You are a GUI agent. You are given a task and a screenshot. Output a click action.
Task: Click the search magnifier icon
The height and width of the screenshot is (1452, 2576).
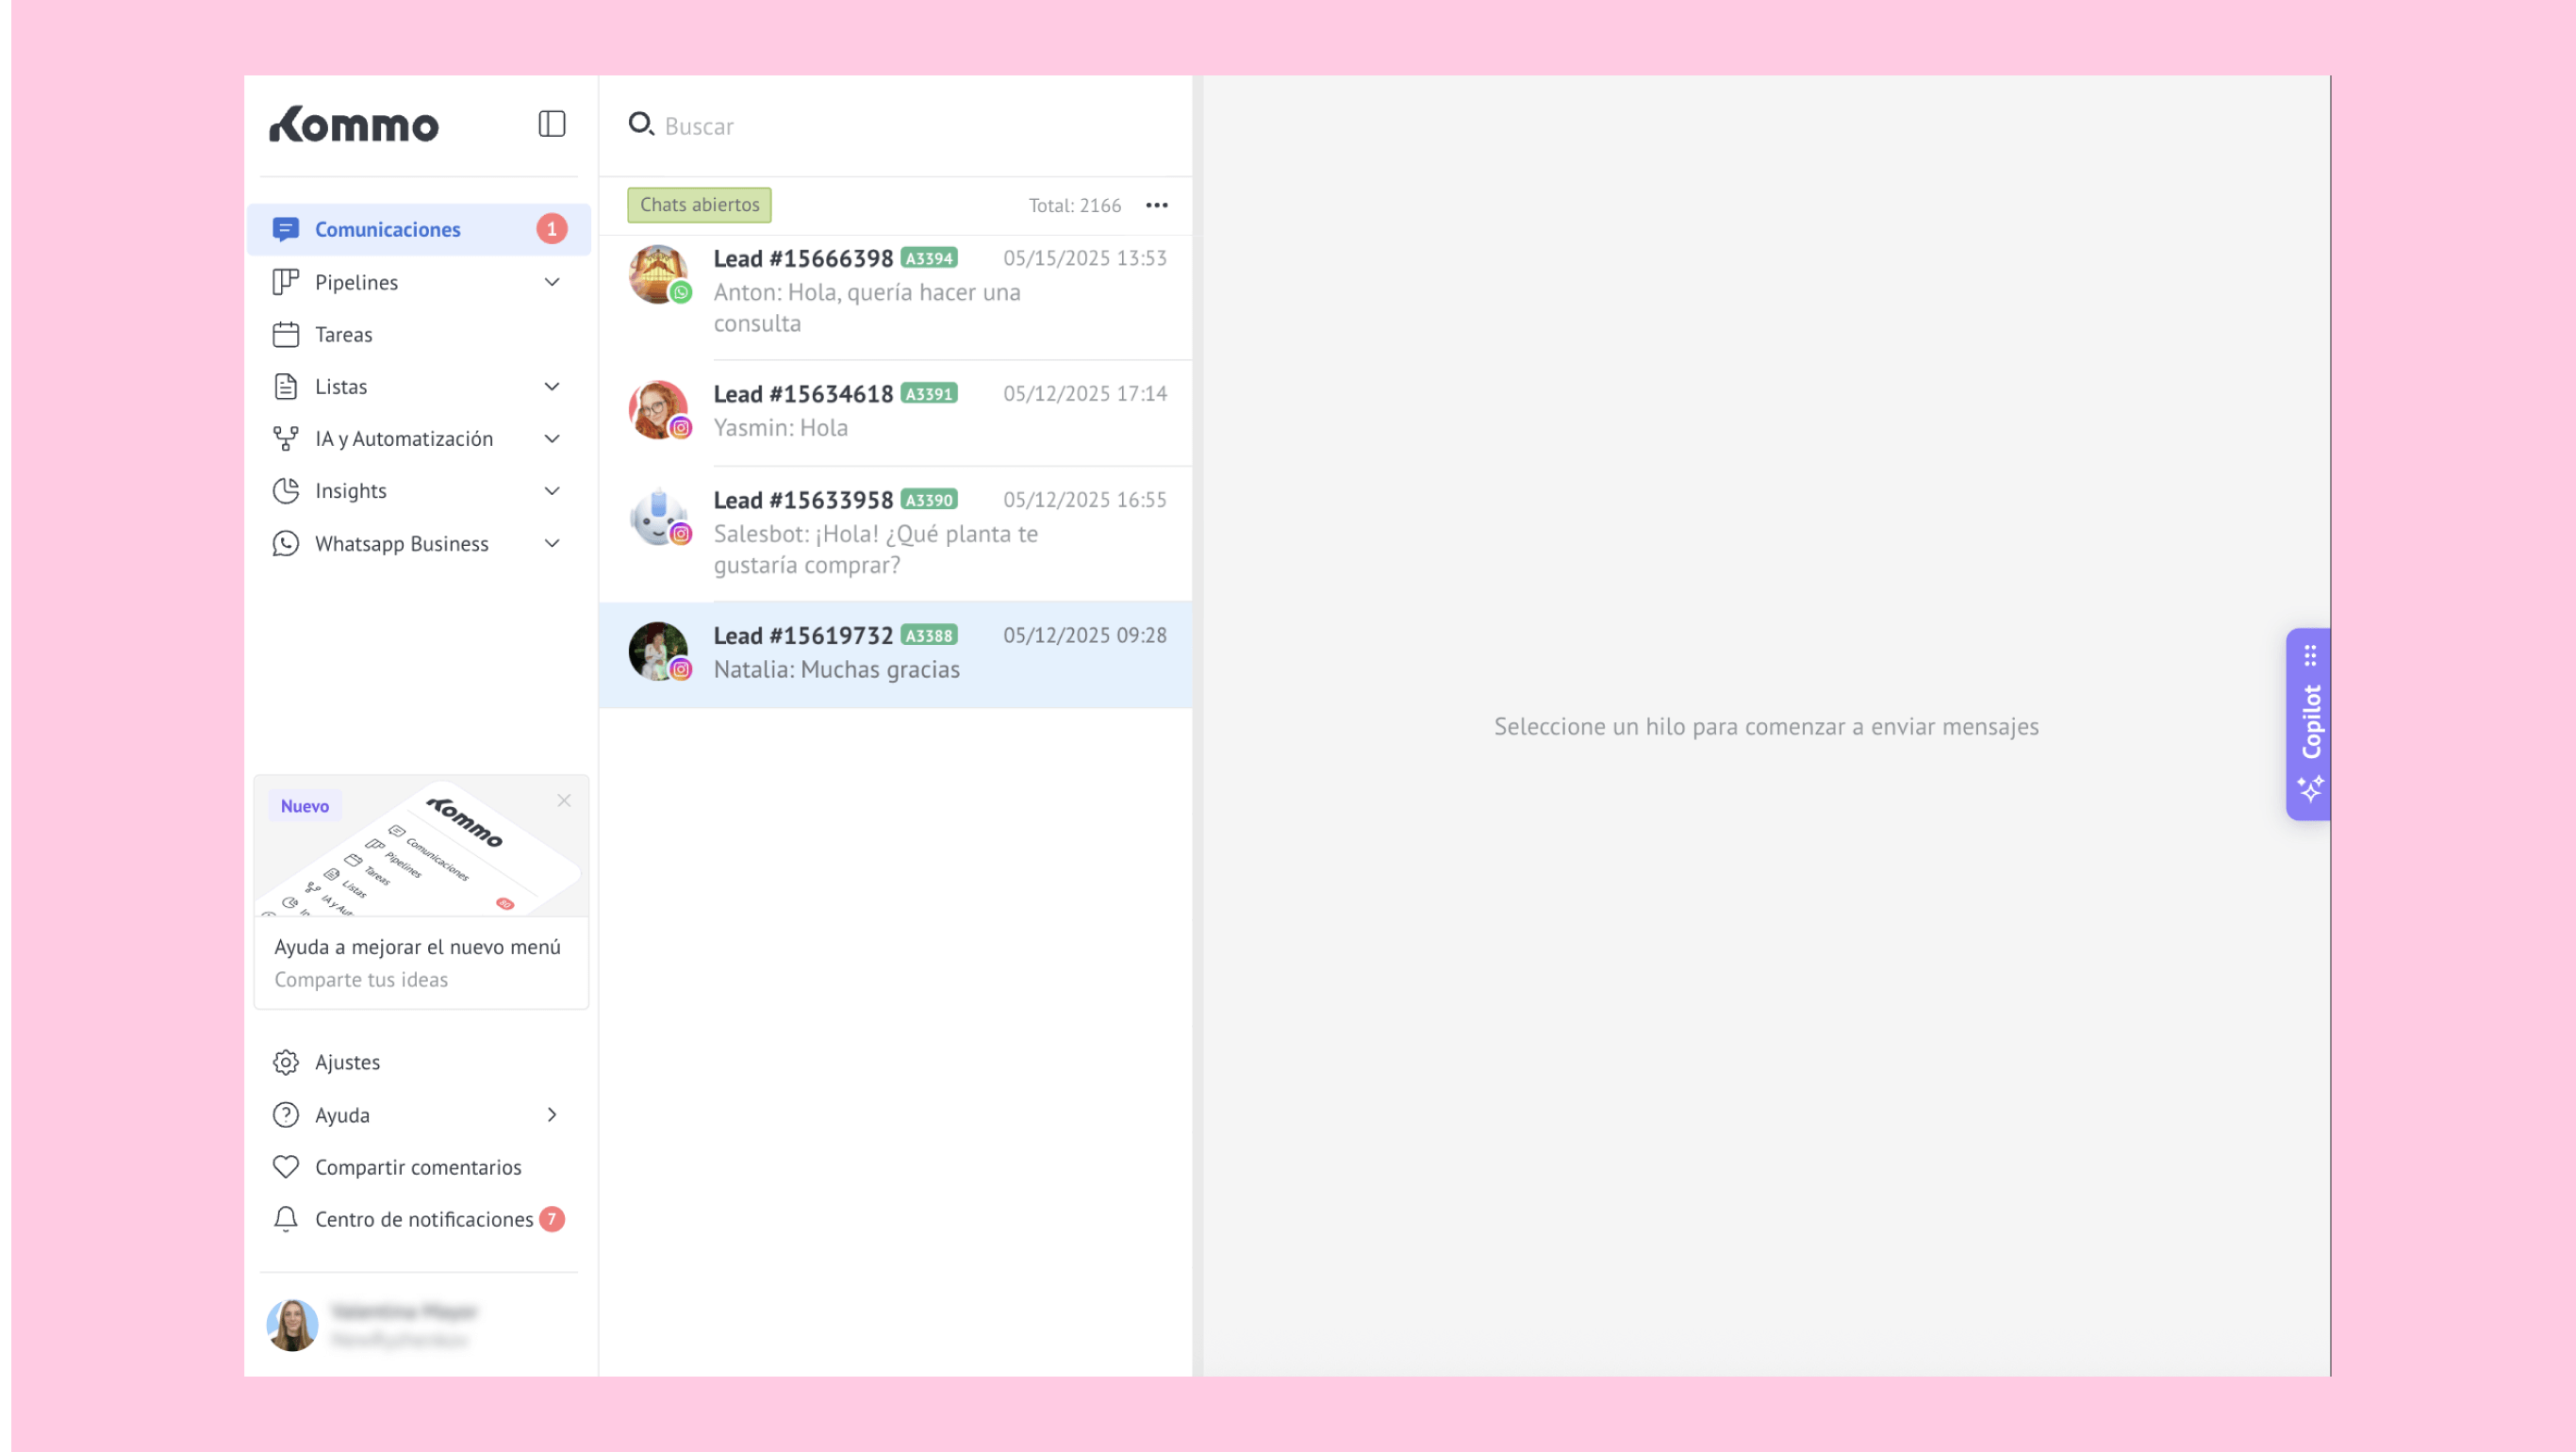640,124
